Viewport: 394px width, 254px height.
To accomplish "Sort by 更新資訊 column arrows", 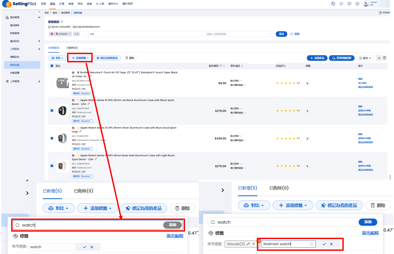I will [x=242, y=66].
